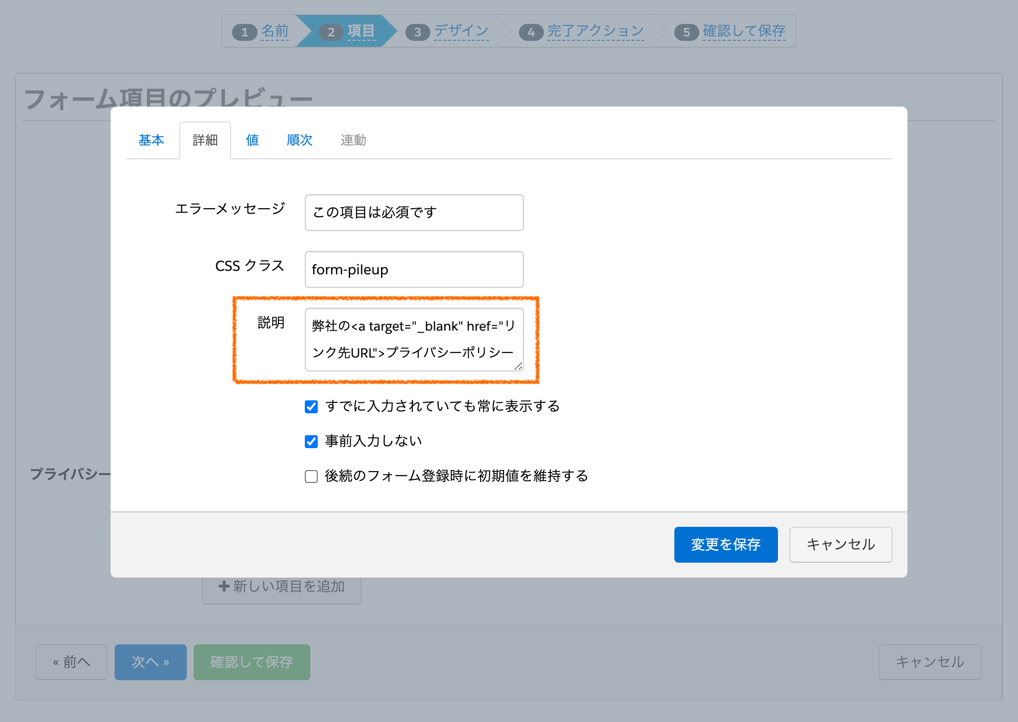
Task: Select the 詳細 tab
Action: 205,140
